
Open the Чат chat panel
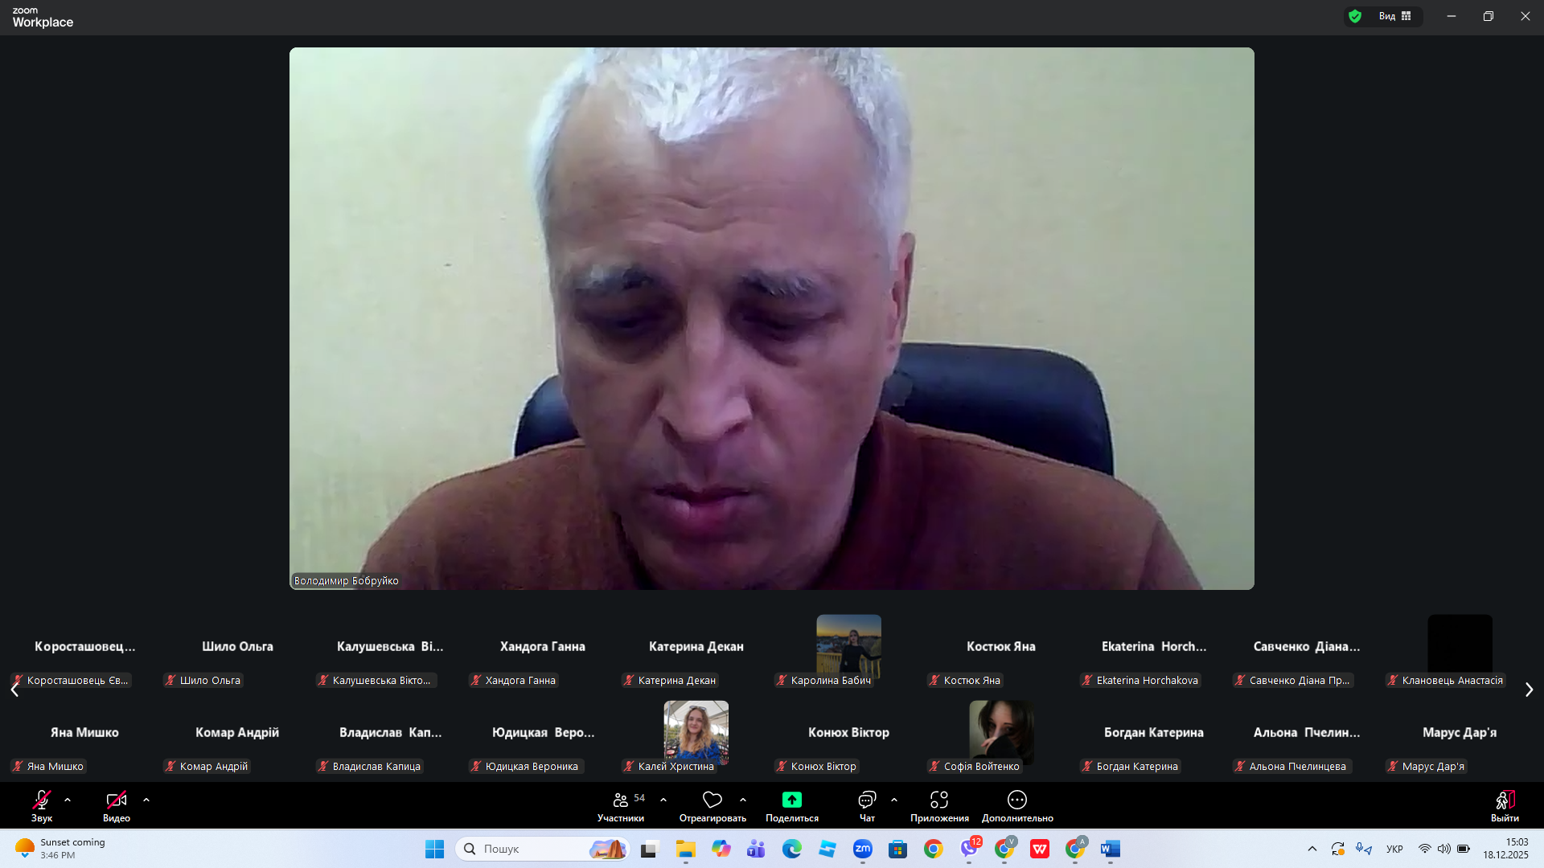(867, 800)
